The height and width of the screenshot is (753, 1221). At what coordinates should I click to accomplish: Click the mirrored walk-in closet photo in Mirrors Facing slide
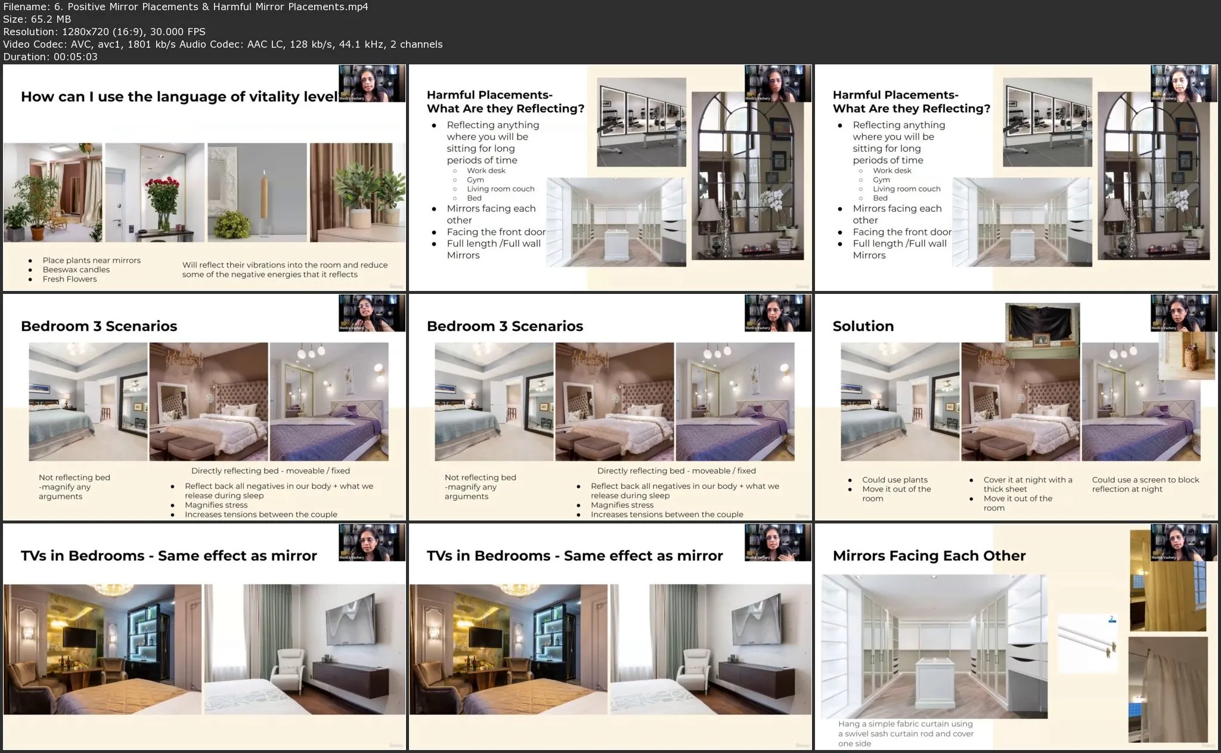pos(934,647)
